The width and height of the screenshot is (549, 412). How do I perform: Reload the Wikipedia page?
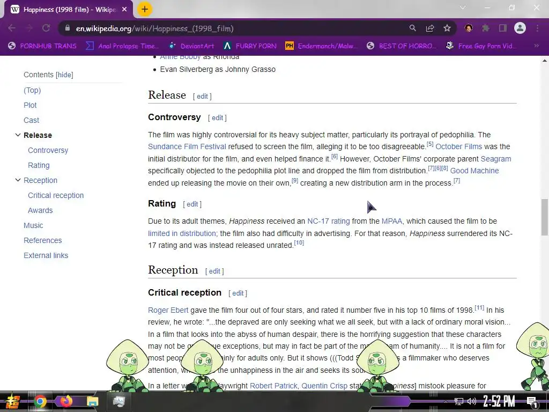[46, 28]
